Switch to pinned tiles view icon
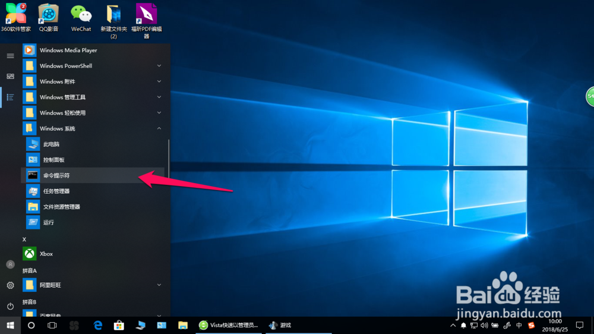 pyautogui.click(x=10, y=77)
